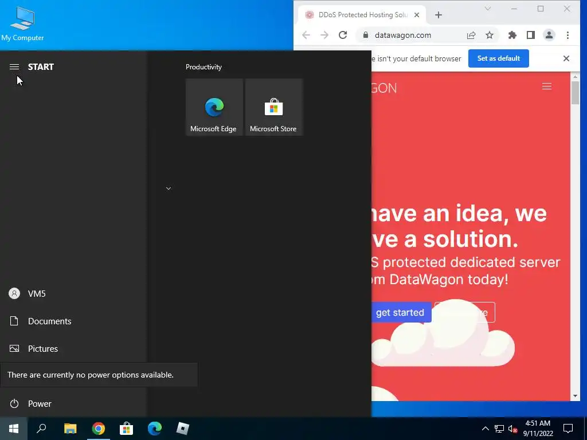Open My Computer desktop icon

(22, 23)
